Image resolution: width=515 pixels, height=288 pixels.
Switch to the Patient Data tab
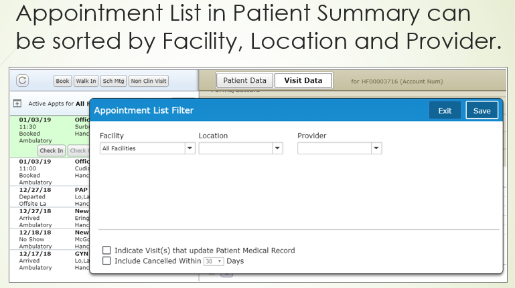[x=244, y=81]
